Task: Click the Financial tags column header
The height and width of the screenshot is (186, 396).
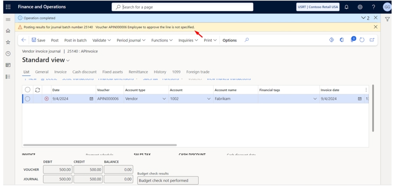Action: click(x=289, y=90)
